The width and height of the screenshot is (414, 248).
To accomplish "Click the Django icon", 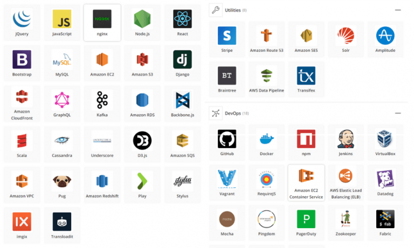I will pyautogui.click(x=182, y=60).
